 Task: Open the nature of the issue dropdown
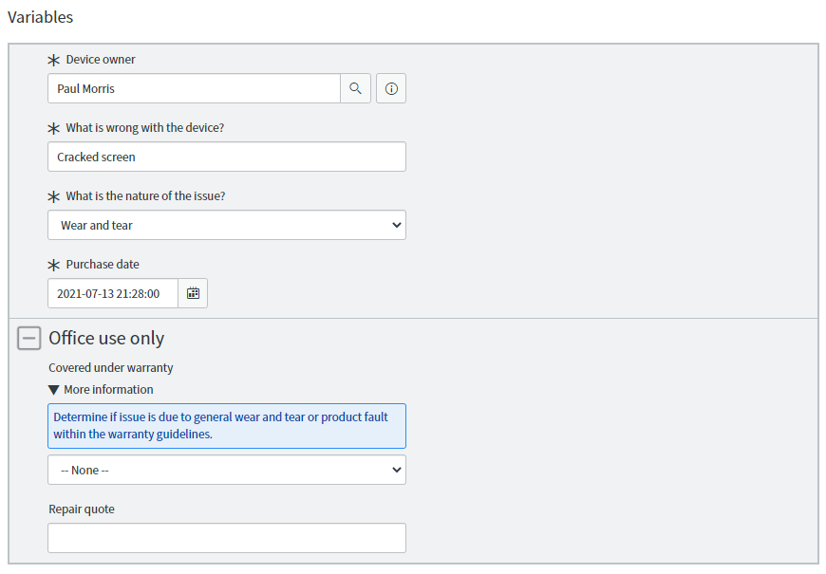pos(227,225)
